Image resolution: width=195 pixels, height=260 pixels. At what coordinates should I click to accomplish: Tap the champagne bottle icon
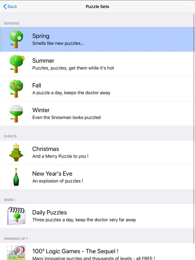(16, 177)
